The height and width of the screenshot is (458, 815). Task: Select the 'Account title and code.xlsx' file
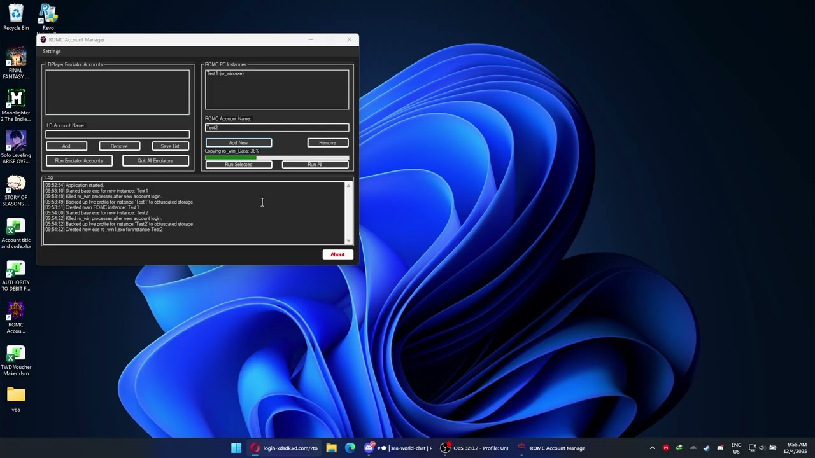[16, 233]
